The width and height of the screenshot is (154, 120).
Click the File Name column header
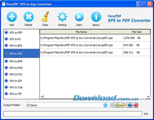point(81,32)
